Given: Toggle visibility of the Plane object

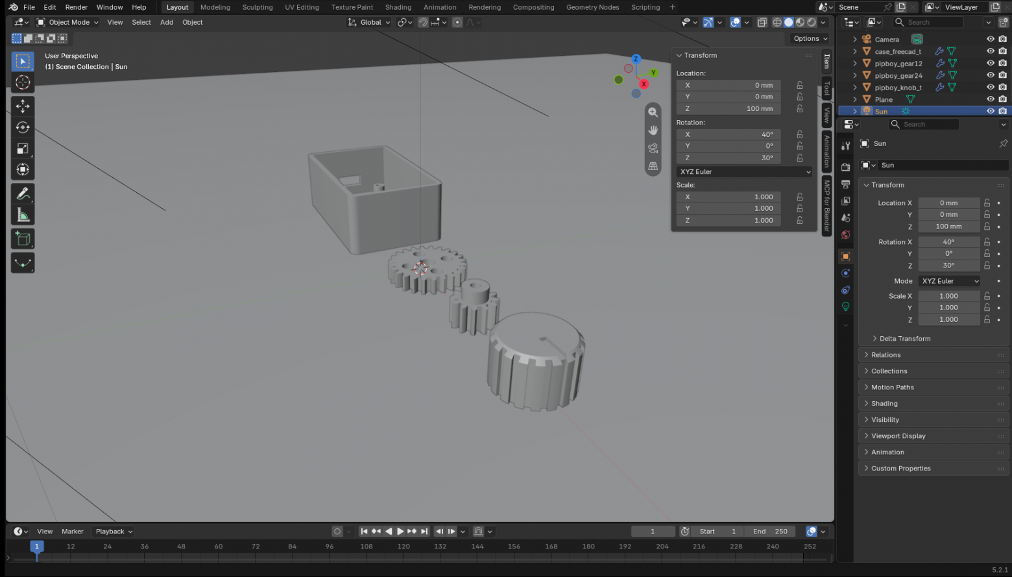Looking at the screenshot, I should tap(990, 99).
